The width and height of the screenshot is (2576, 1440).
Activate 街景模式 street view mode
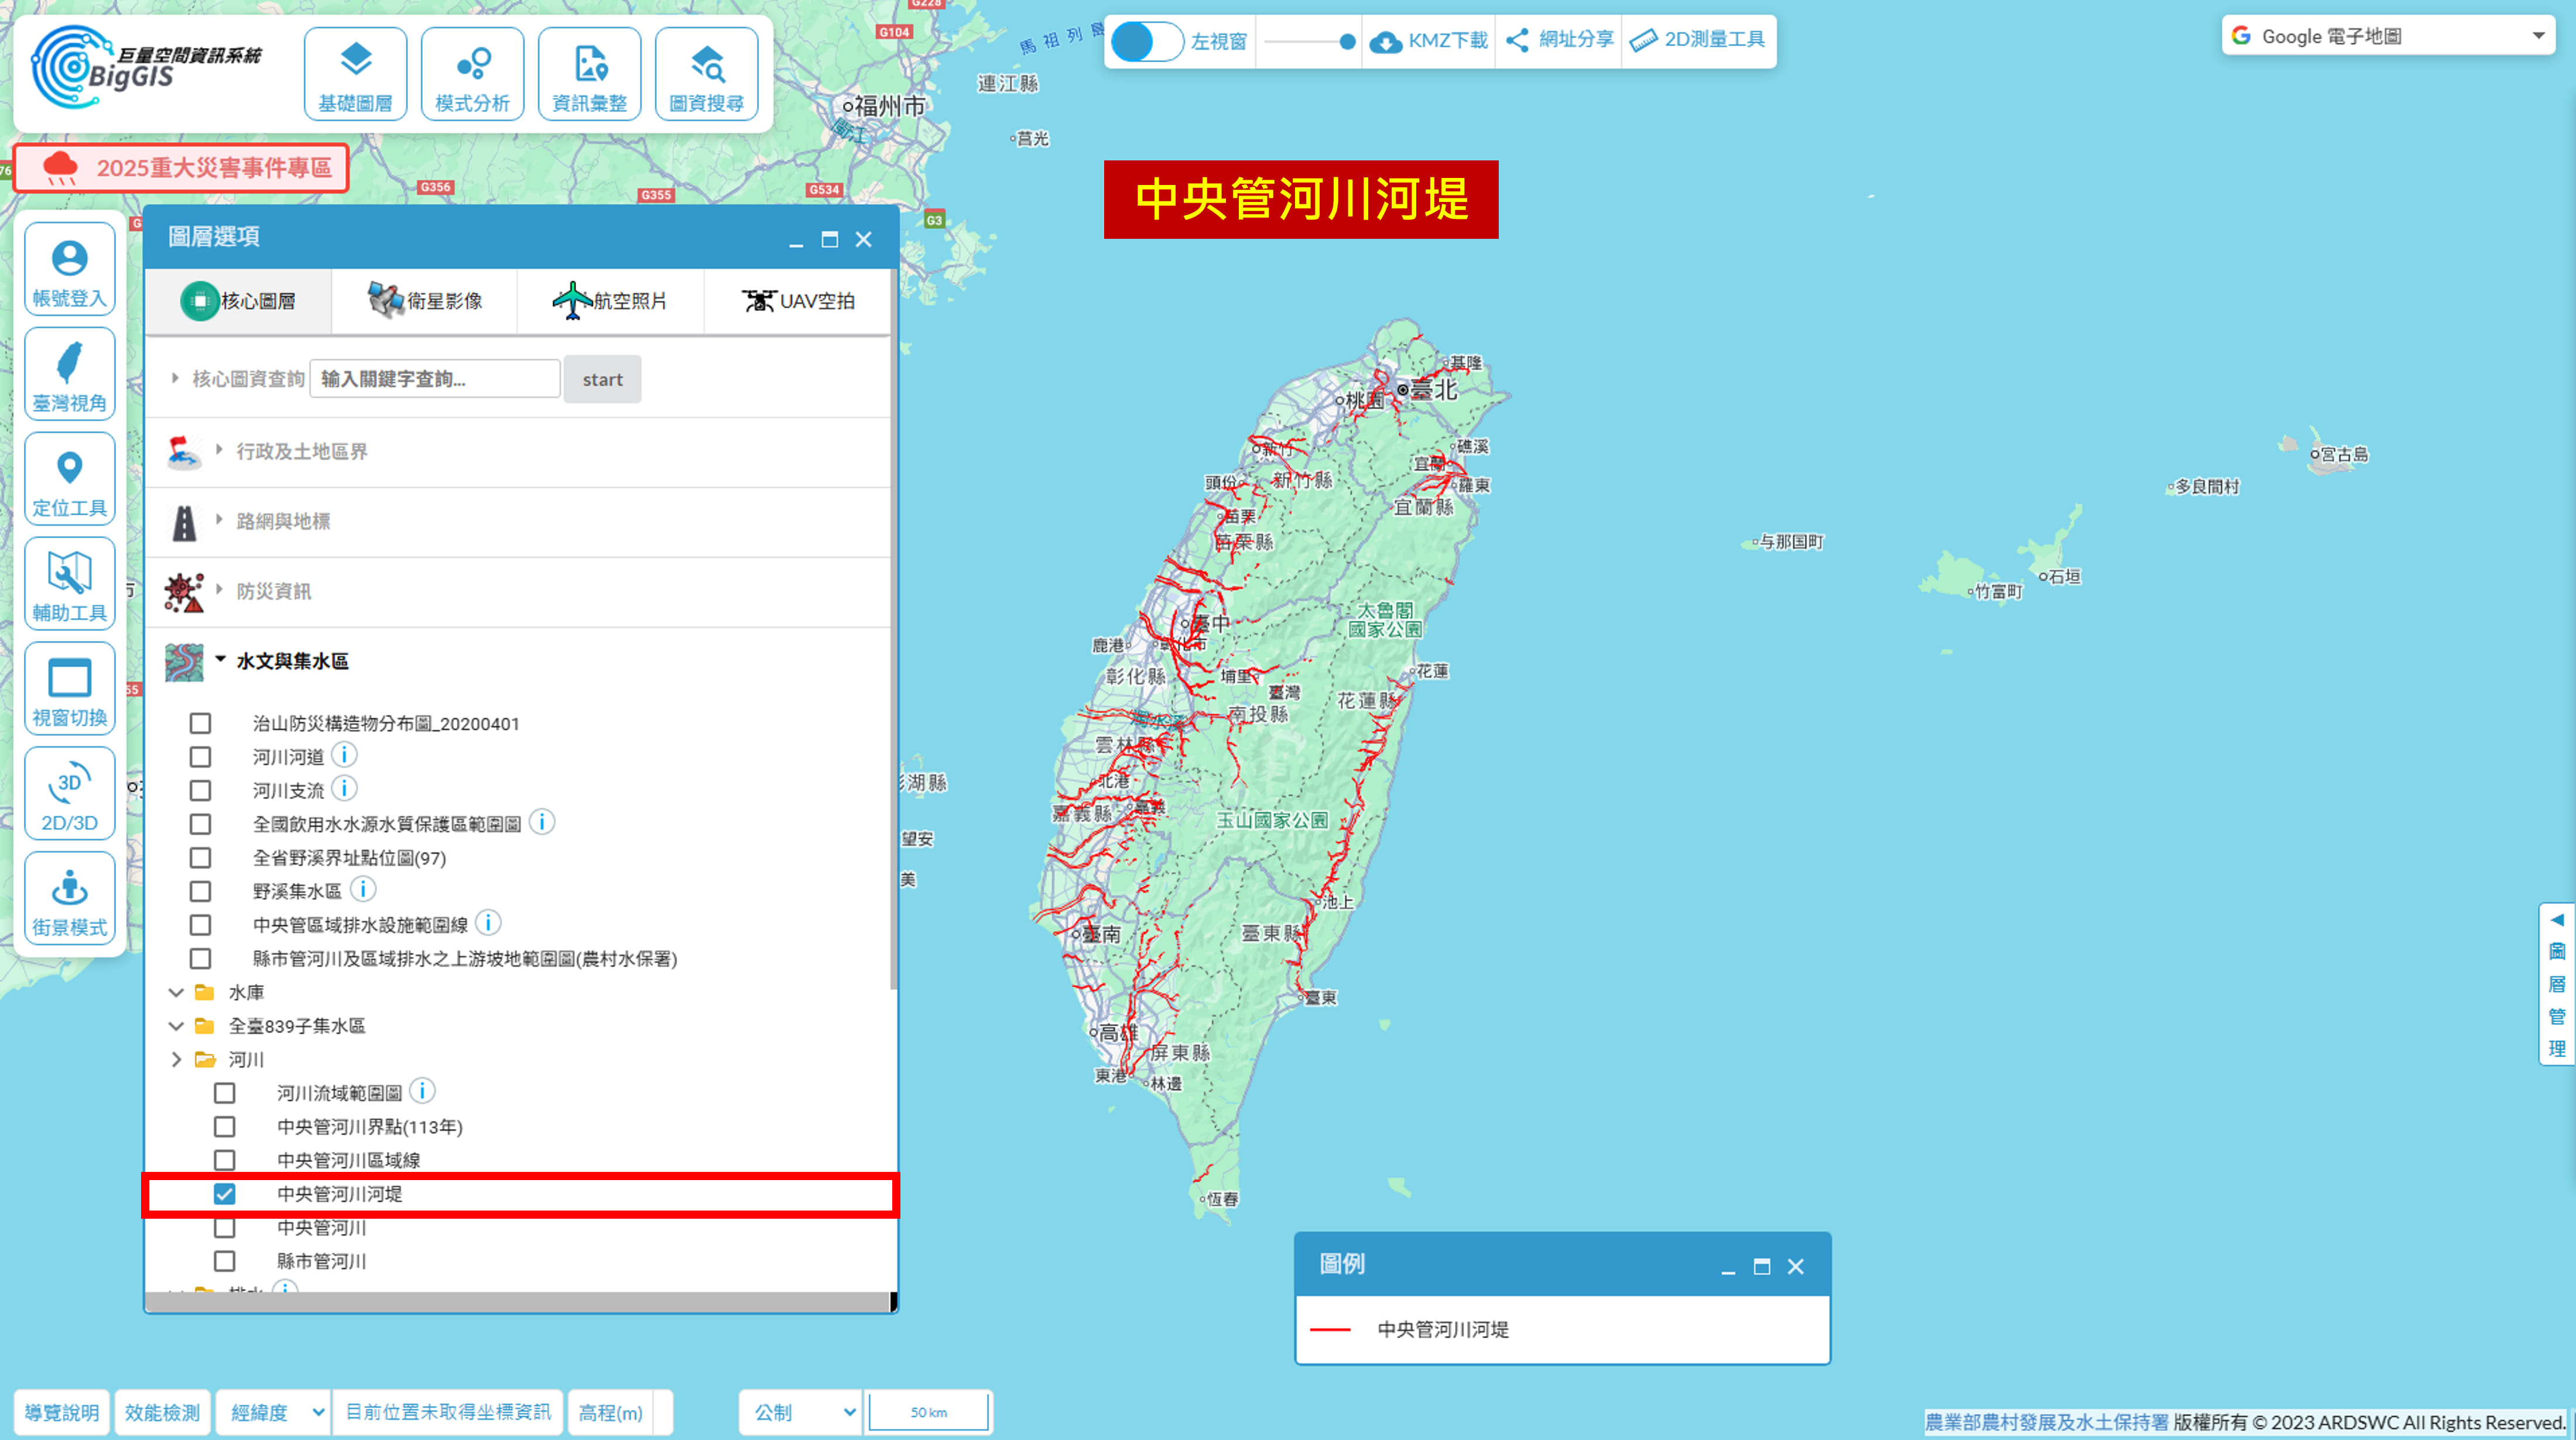pos(69,899)
